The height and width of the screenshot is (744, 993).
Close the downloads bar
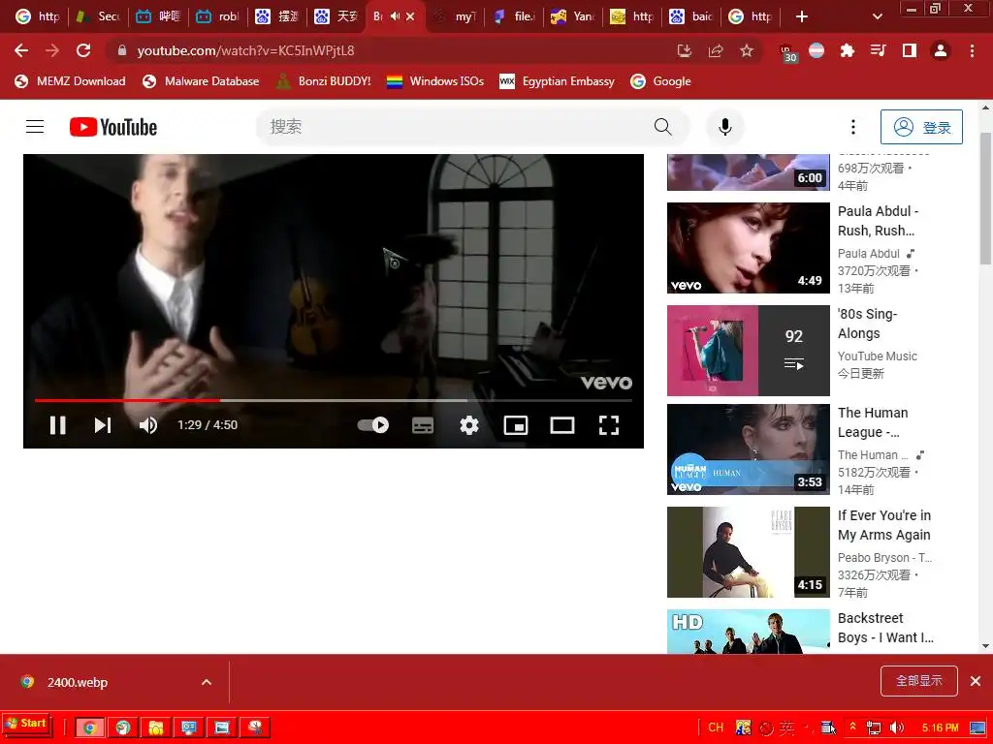(976, 681)
